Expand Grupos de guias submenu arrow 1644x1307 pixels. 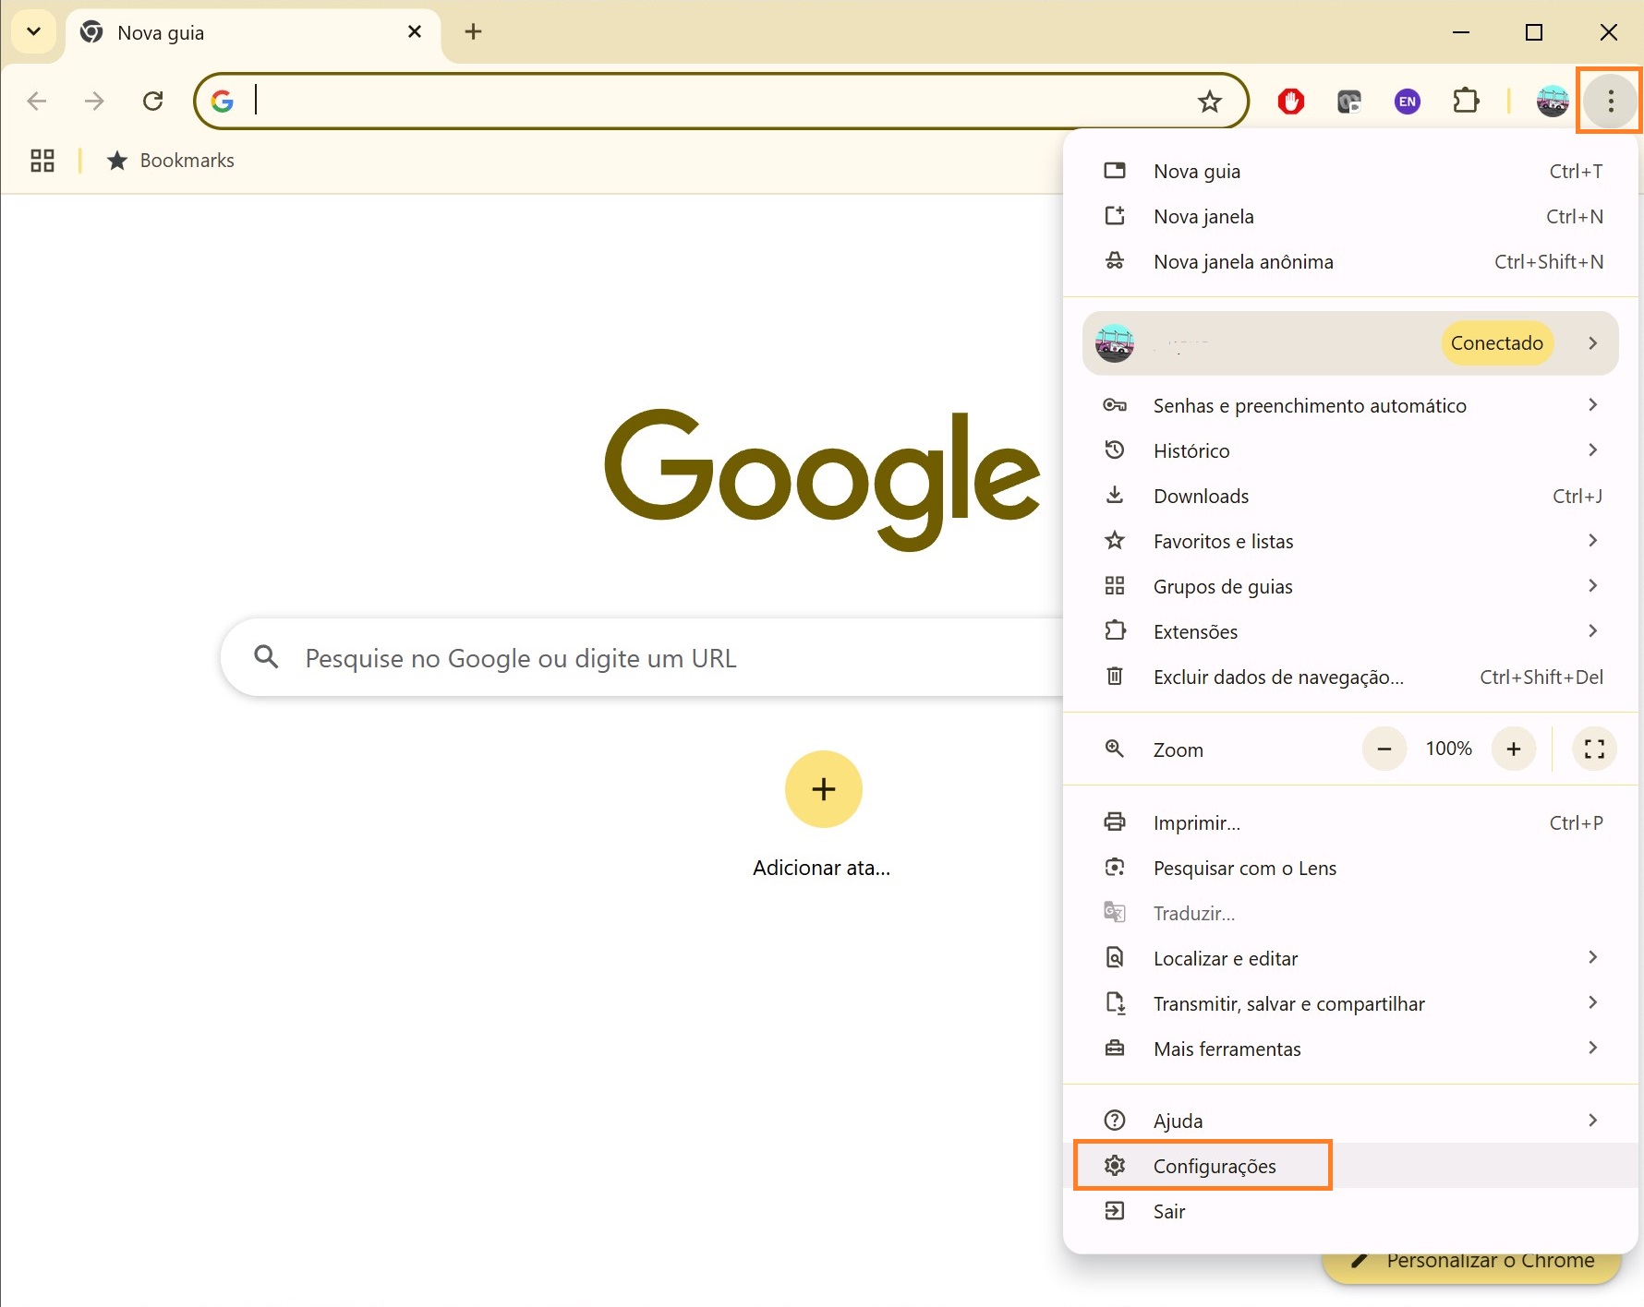point(1592,585)
